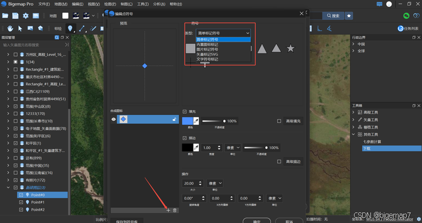Enable the 高级描边 advanced stroke checkbox
This screenshot has height=223, width=422.
pos(279,162)
